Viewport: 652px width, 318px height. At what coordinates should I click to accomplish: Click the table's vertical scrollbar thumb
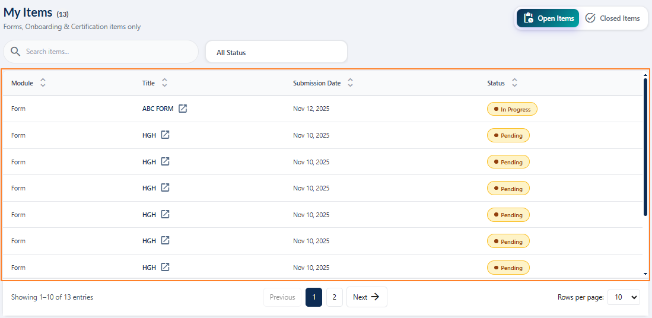pyautogui.click(x=645, y=147)
